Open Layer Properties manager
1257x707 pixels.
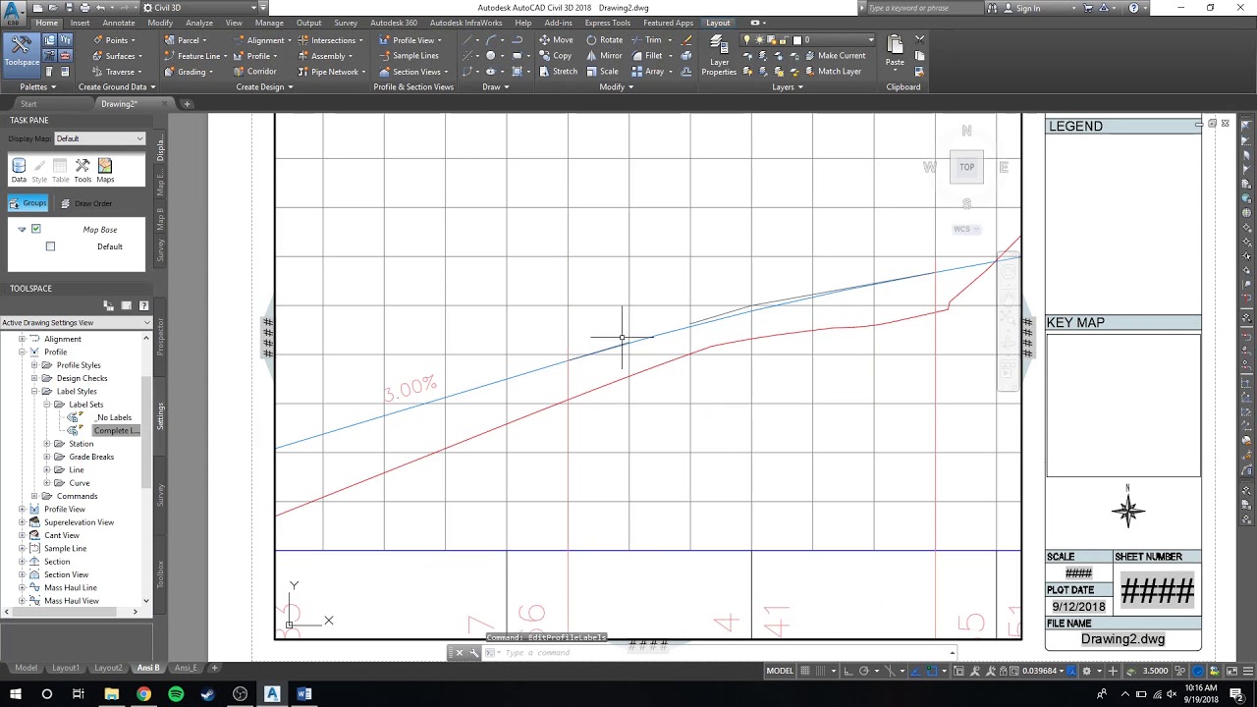click(719, 55)
